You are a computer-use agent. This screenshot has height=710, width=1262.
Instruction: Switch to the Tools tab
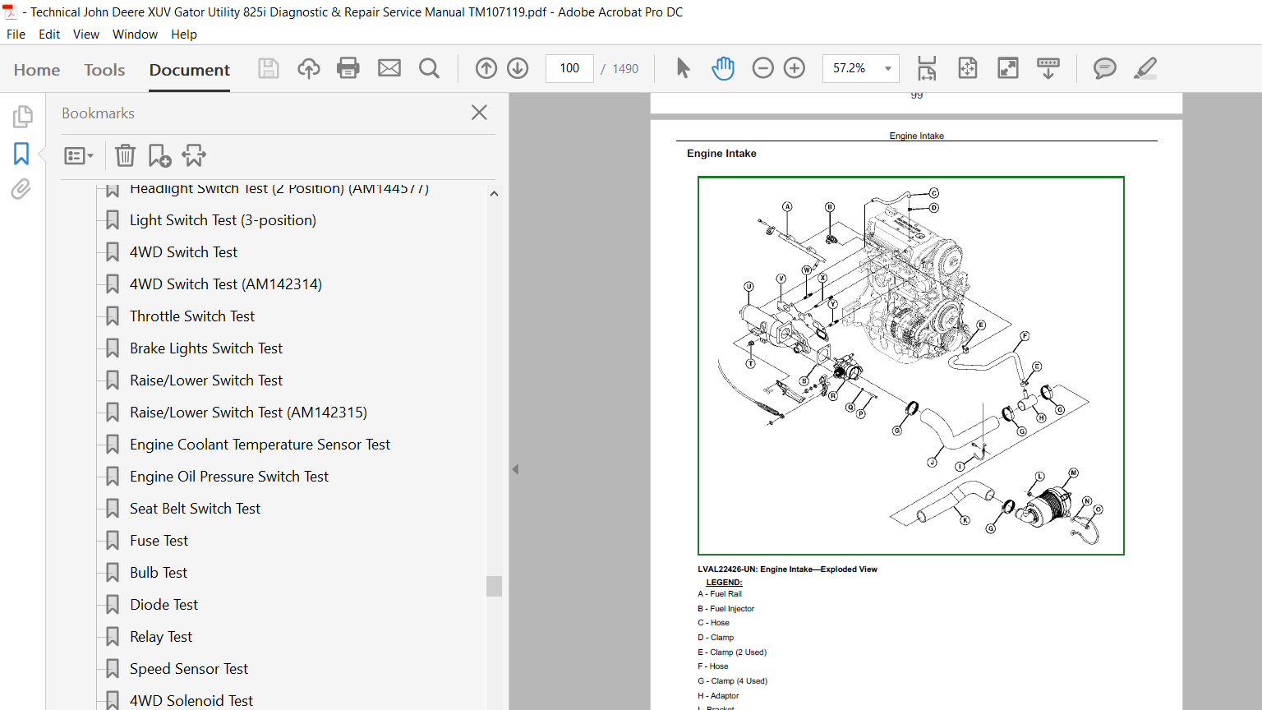104,70
